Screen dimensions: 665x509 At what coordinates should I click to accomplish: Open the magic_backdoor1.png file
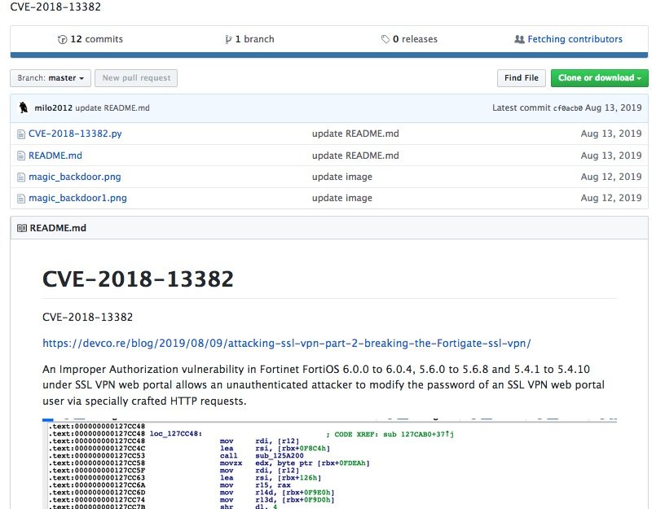pos(77,198)
